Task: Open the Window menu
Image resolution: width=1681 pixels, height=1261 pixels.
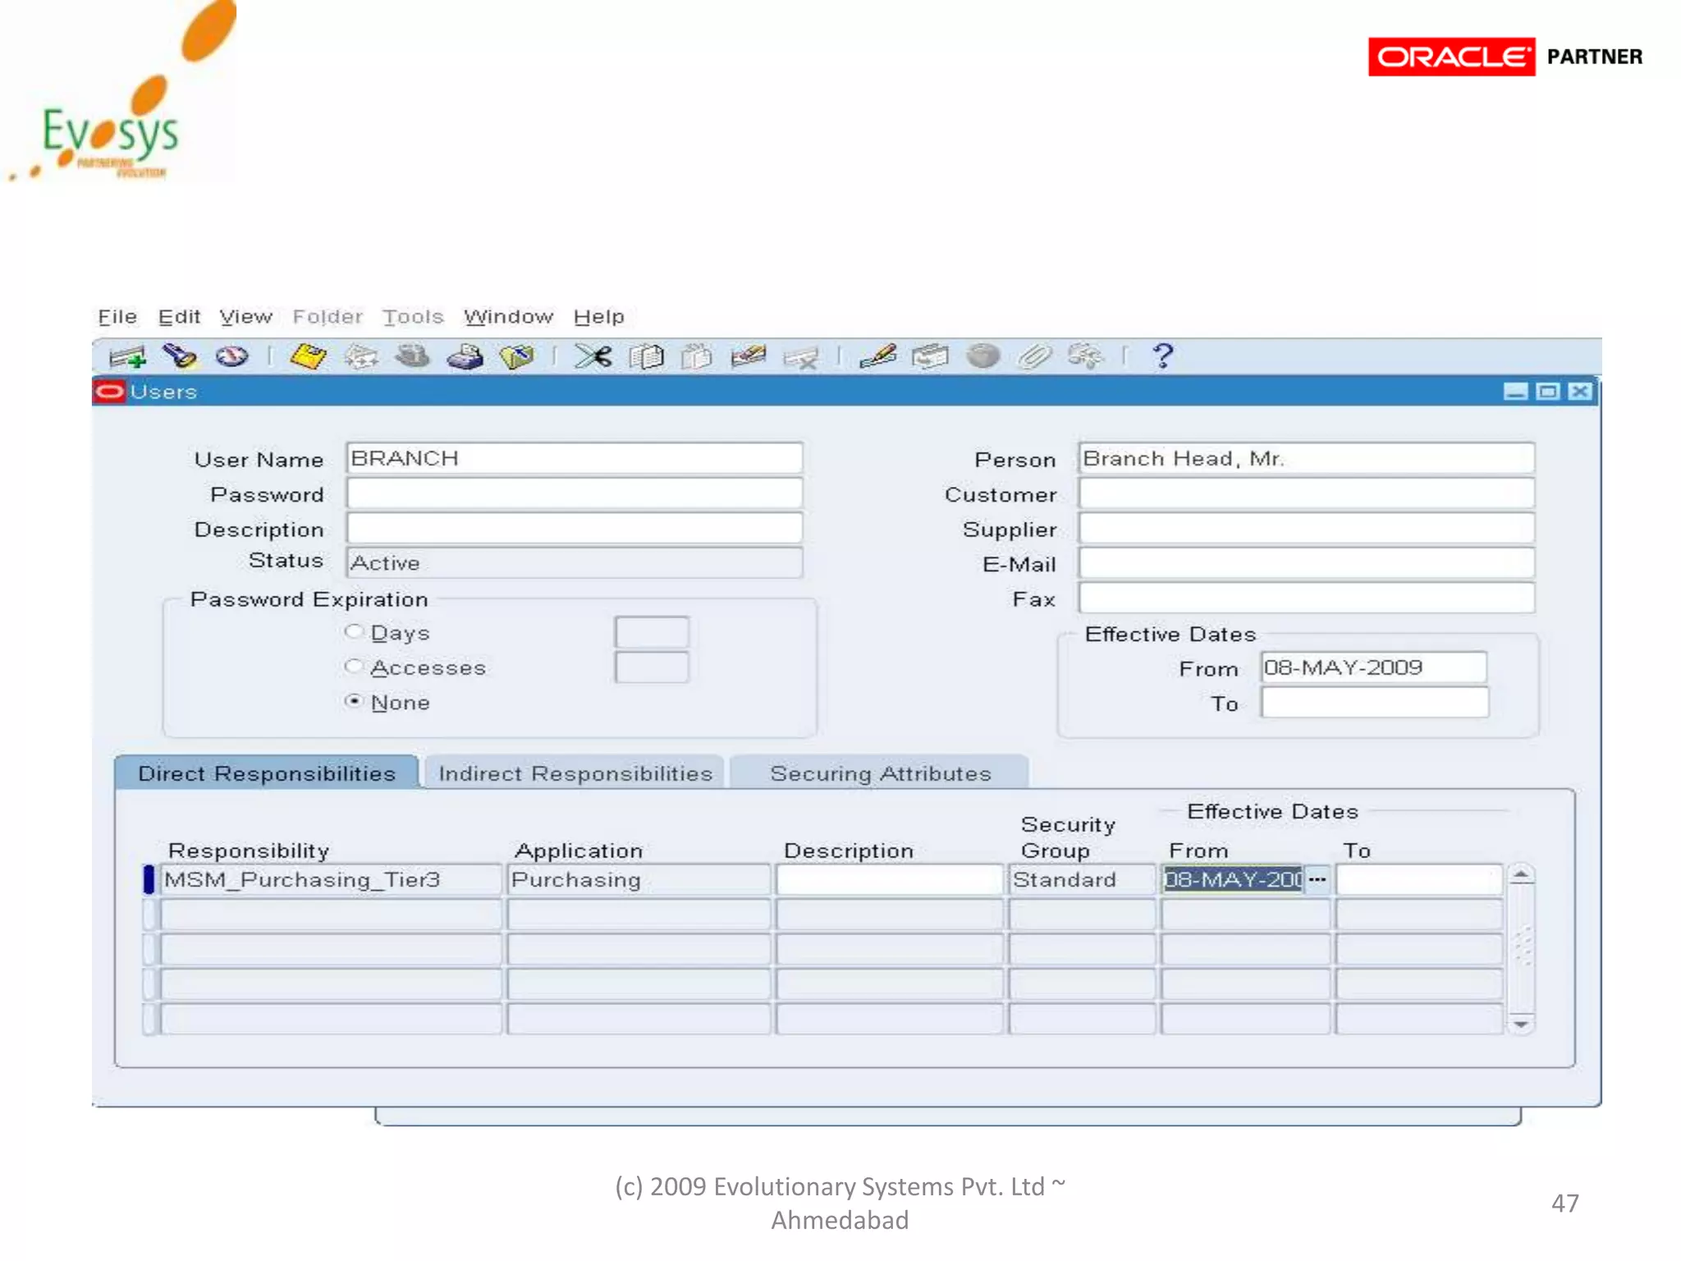Action: 508,317
